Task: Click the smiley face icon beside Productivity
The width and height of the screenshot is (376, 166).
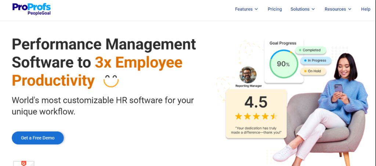Action: pos(111,81)
